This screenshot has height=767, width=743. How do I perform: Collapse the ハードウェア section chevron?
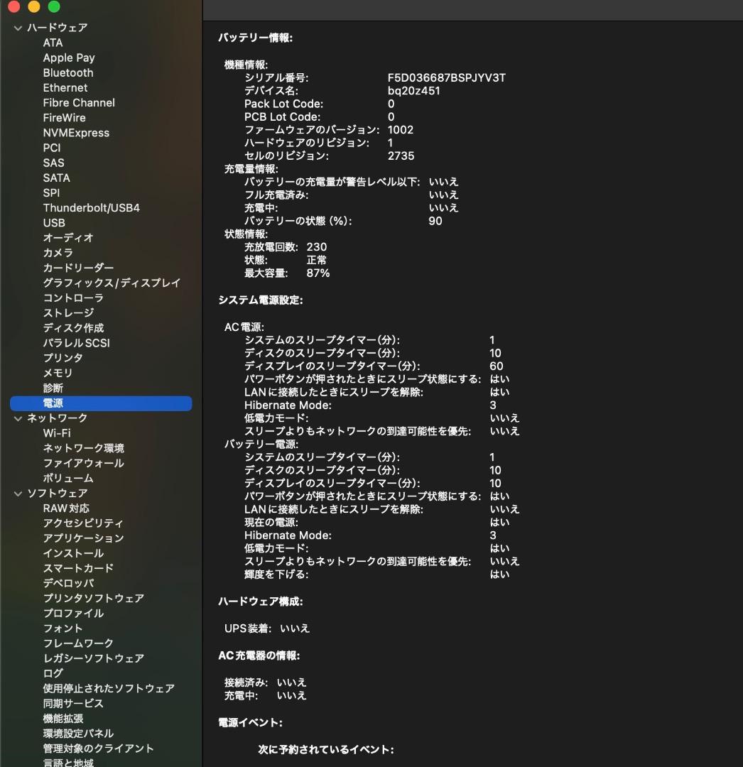(18, 28)
